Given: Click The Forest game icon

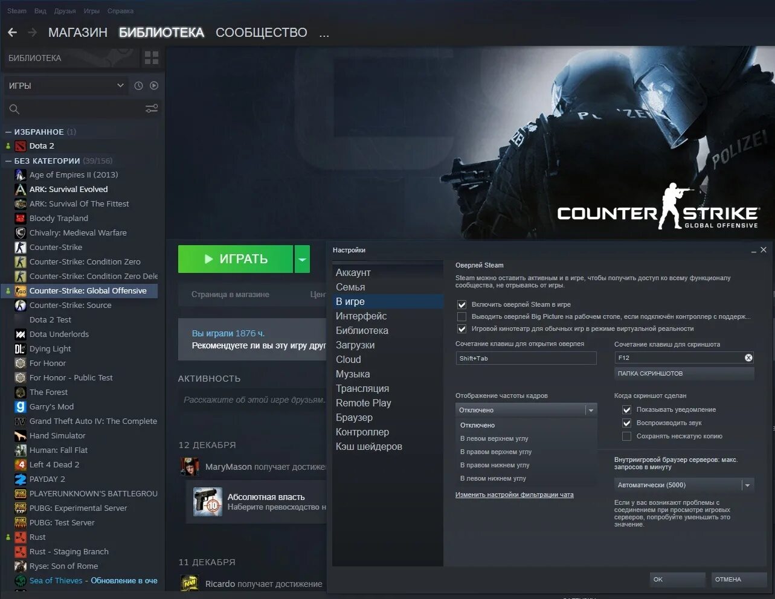Looking at the screenshot, I should 21,392.
